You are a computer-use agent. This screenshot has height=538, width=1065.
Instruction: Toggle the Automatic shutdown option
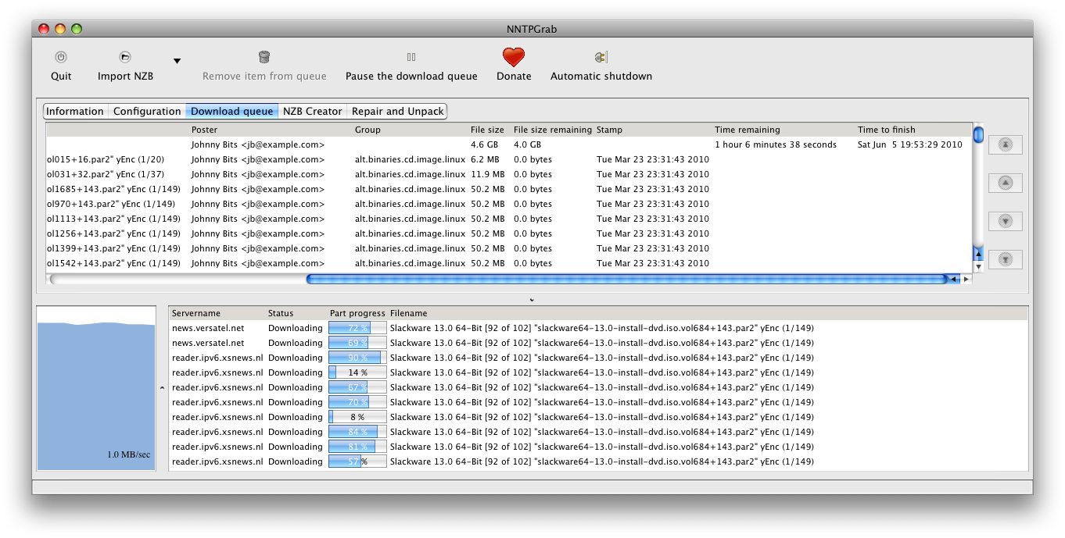(601, 57)
